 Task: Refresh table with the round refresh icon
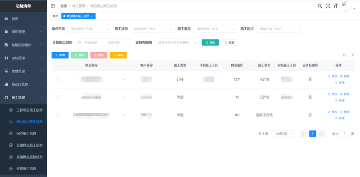click(353, 55)
